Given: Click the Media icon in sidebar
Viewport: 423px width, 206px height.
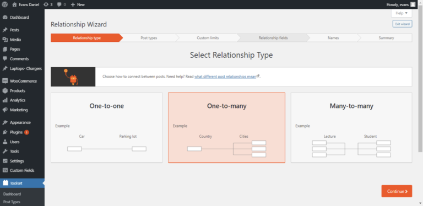Looking at the screenshot, I should 5,40.
